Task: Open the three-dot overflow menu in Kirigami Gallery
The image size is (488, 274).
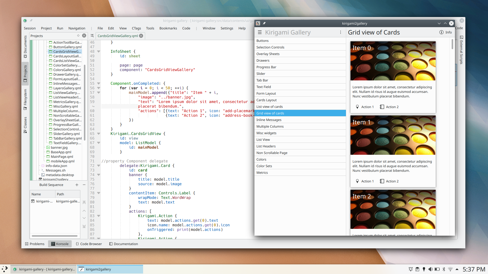Action: [340, 32]
